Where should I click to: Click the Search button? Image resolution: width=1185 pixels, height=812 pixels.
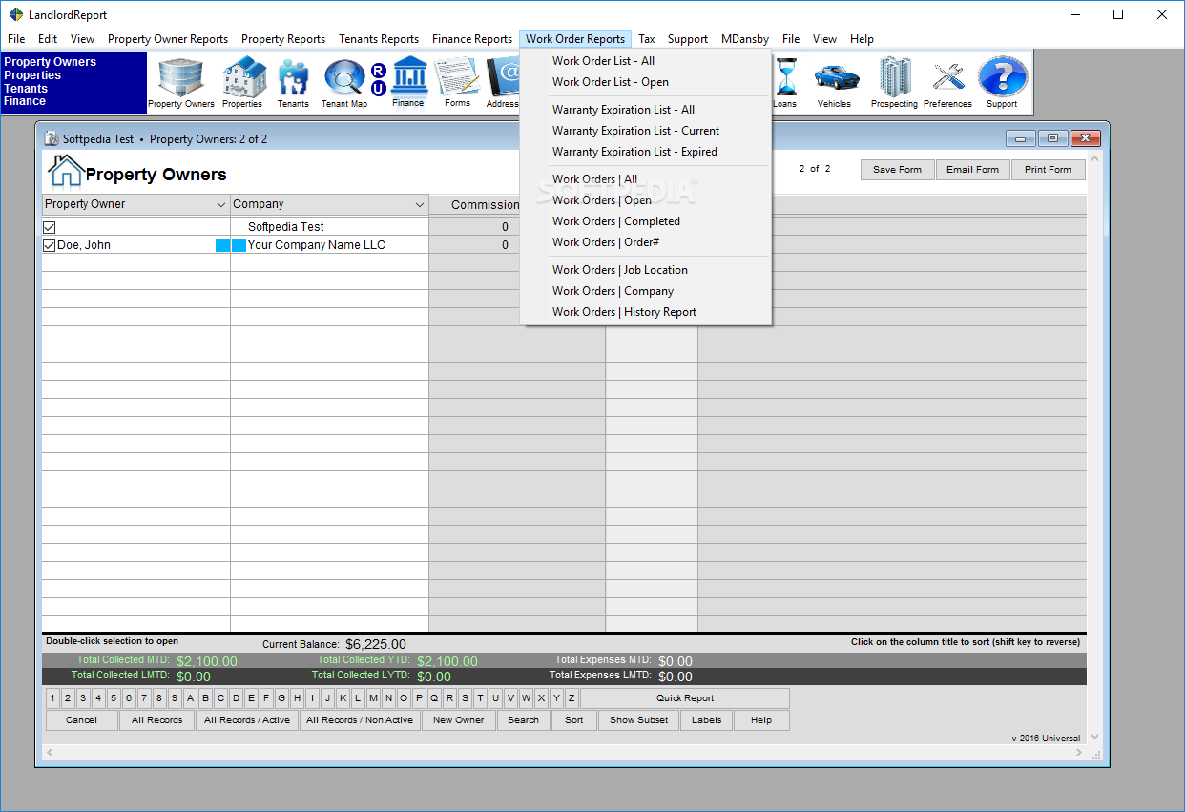point(523,720)
